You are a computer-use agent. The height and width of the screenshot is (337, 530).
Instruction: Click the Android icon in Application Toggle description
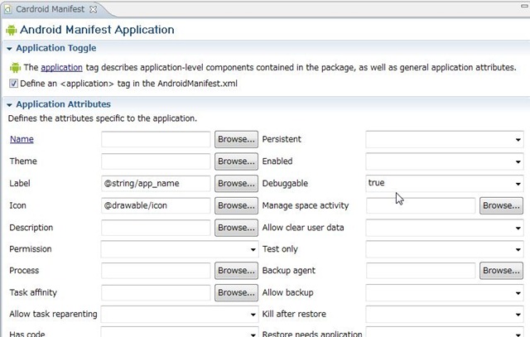pos(14,67)
